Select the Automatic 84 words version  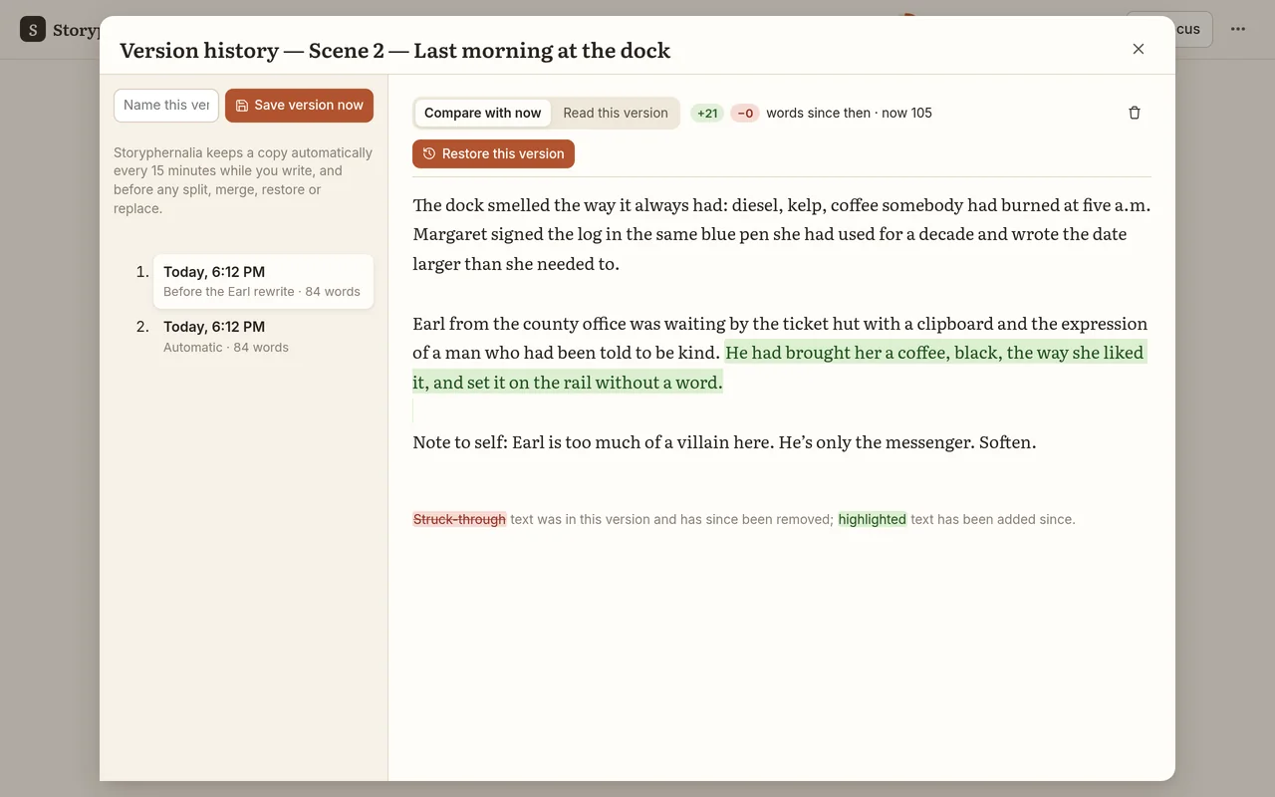[263, 337]
